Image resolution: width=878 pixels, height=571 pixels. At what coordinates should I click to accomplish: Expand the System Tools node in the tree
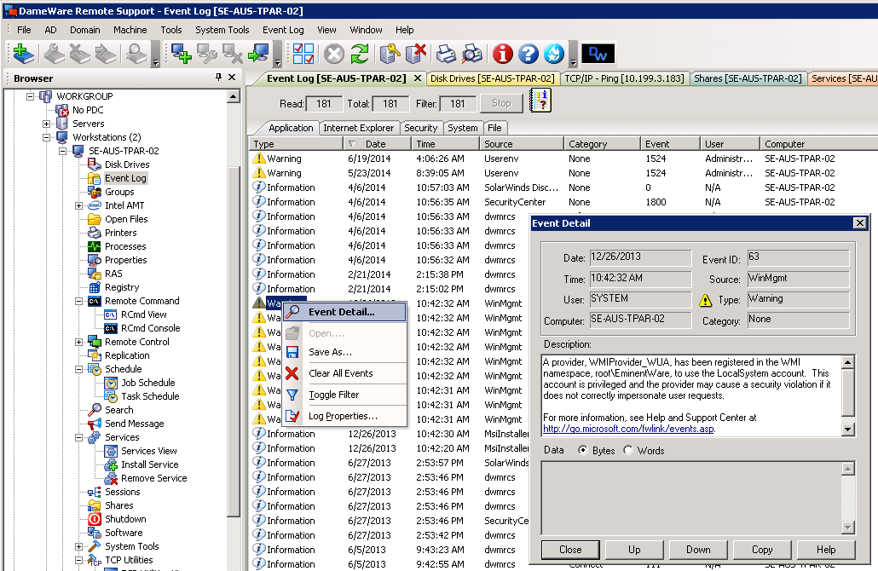coord(79,546)
